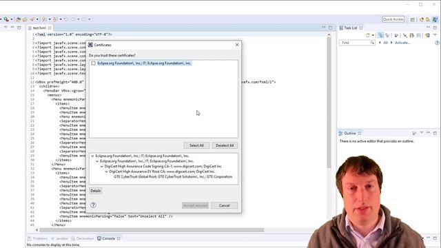Viewport: 441px width, 248px height.
Task: Cancel the Certificates dialog
Action: [x=224, y=205]
